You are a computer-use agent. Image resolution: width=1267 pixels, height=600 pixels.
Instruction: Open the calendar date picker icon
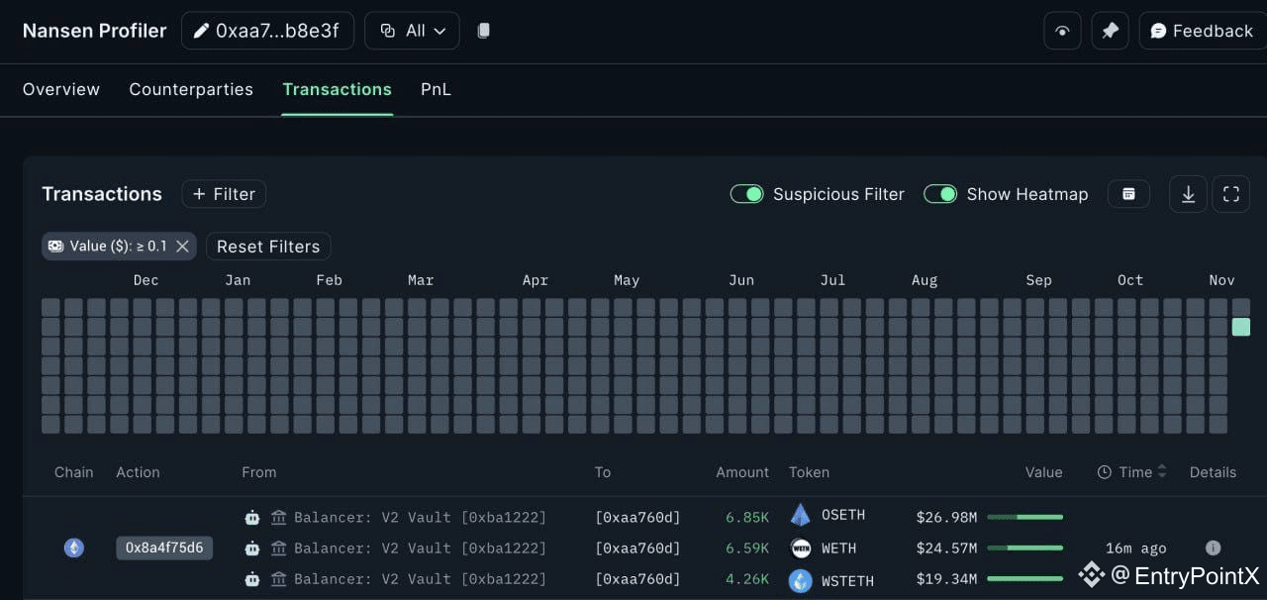(1128, 194)
